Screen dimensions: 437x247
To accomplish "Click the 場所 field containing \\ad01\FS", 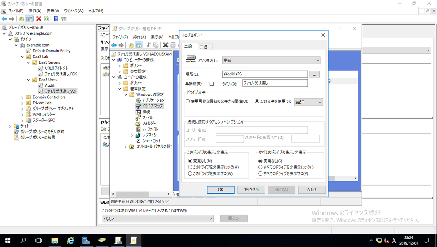I will [273, 73].
